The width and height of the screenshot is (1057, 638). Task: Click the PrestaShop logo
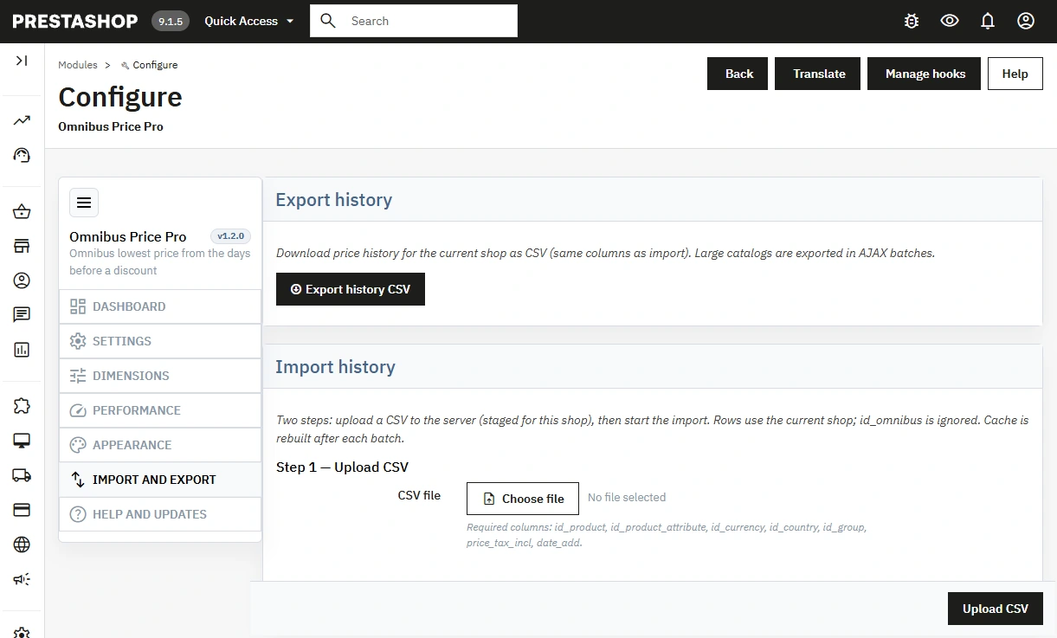pyautogui.click(x=75, y=21)
